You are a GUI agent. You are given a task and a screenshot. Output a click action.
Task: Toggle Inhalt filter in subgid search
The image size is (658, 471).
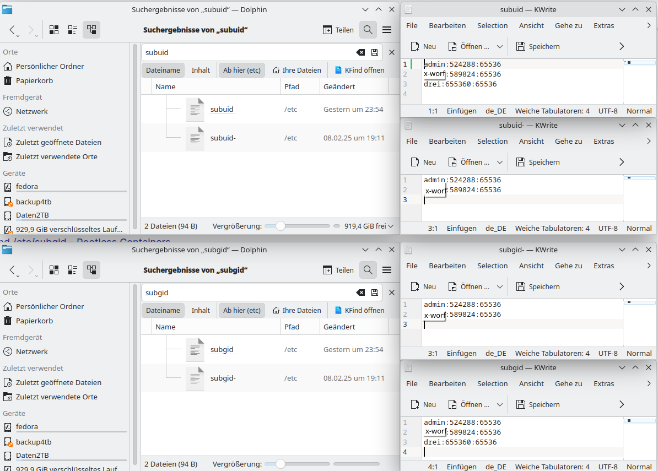point(201,310)
